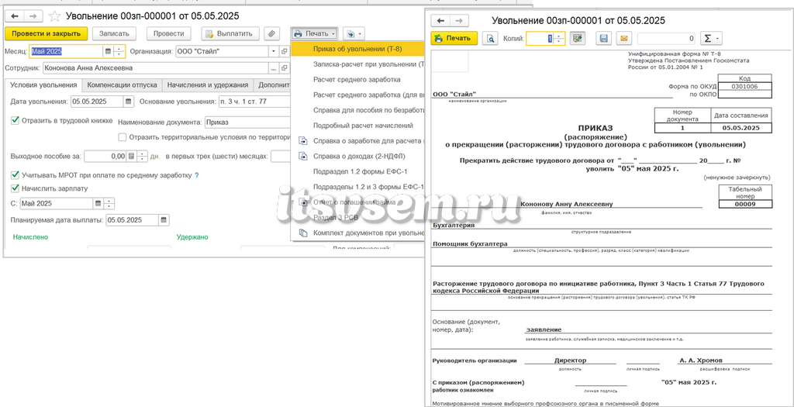Click the Провести button
Screen dimensions: 794x407
169,33
